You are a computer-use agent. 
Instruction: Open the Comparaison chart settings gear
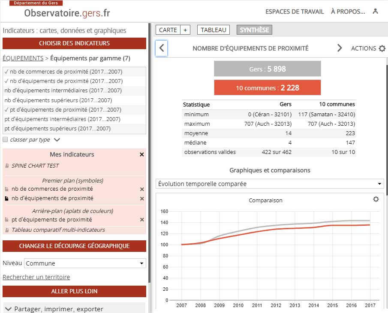click(376, 199)
